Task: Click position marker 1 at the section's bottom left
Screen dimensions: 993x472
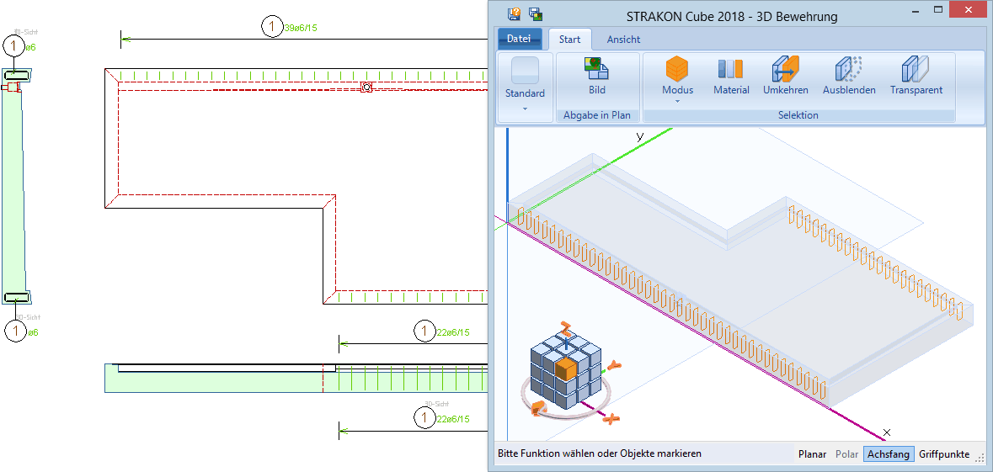Action: click(14, 331)
